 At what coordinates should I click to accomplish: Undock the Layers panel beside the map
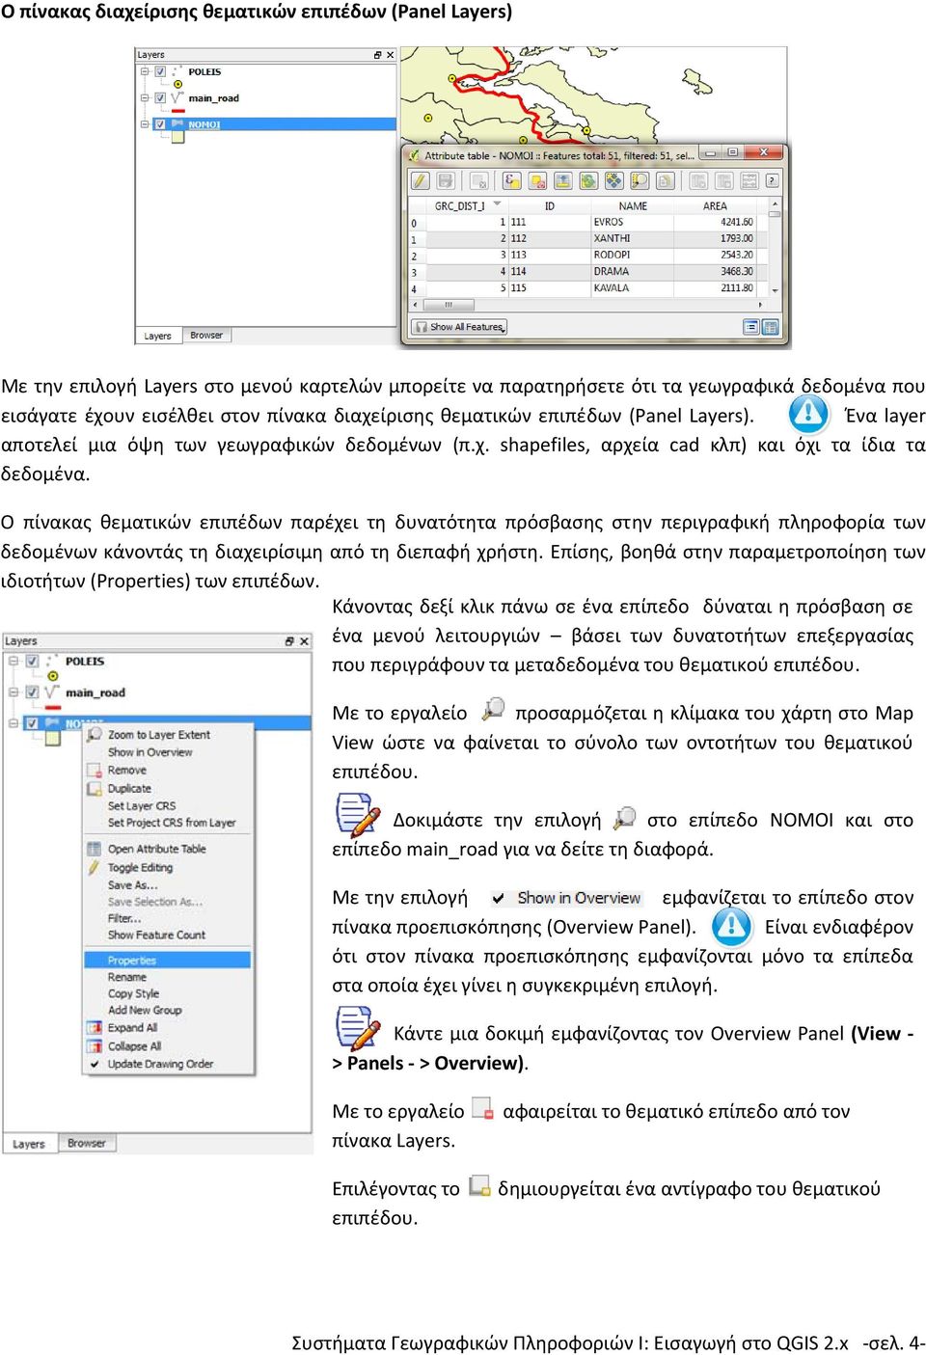(x=377, y=55)
